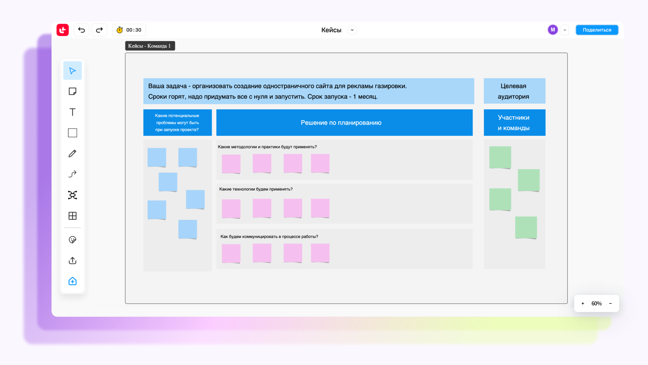Select the Участники и команды header

point(514,122)
